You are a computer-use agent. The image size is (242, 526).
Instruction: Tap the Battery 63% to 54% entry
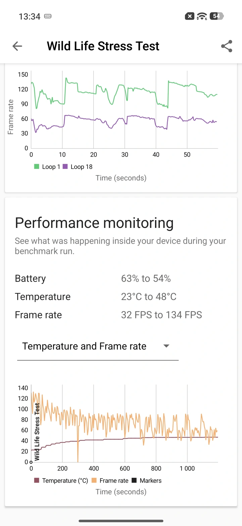tap(146, 278)
